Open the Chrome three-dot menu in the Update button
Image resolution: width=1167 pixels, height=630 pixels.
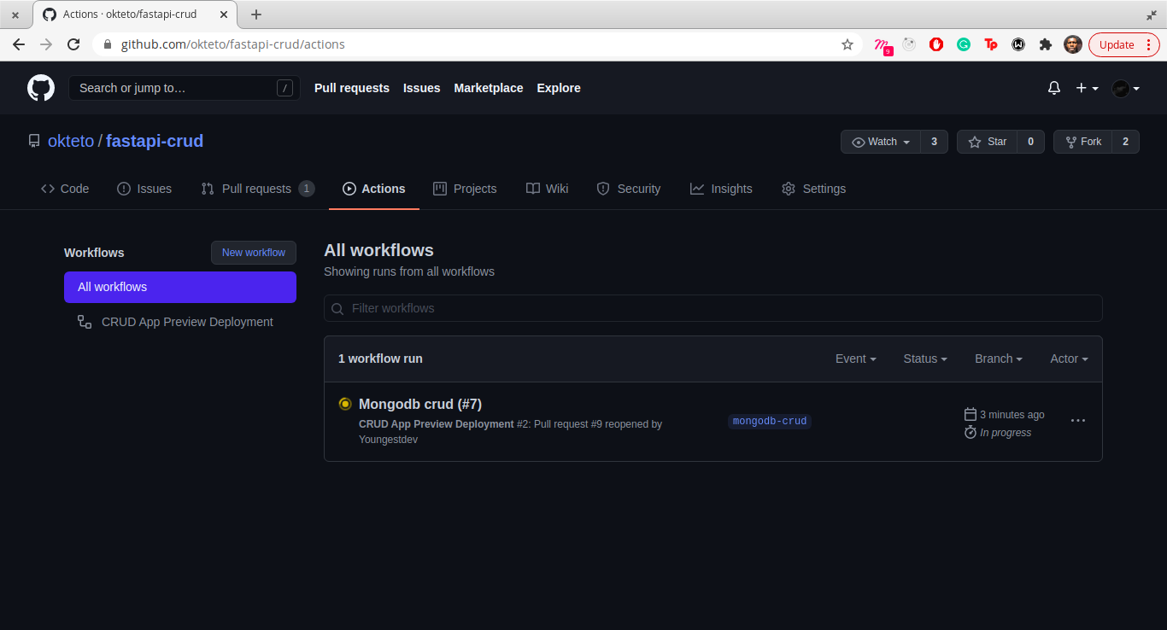[x=1148, y=44]
